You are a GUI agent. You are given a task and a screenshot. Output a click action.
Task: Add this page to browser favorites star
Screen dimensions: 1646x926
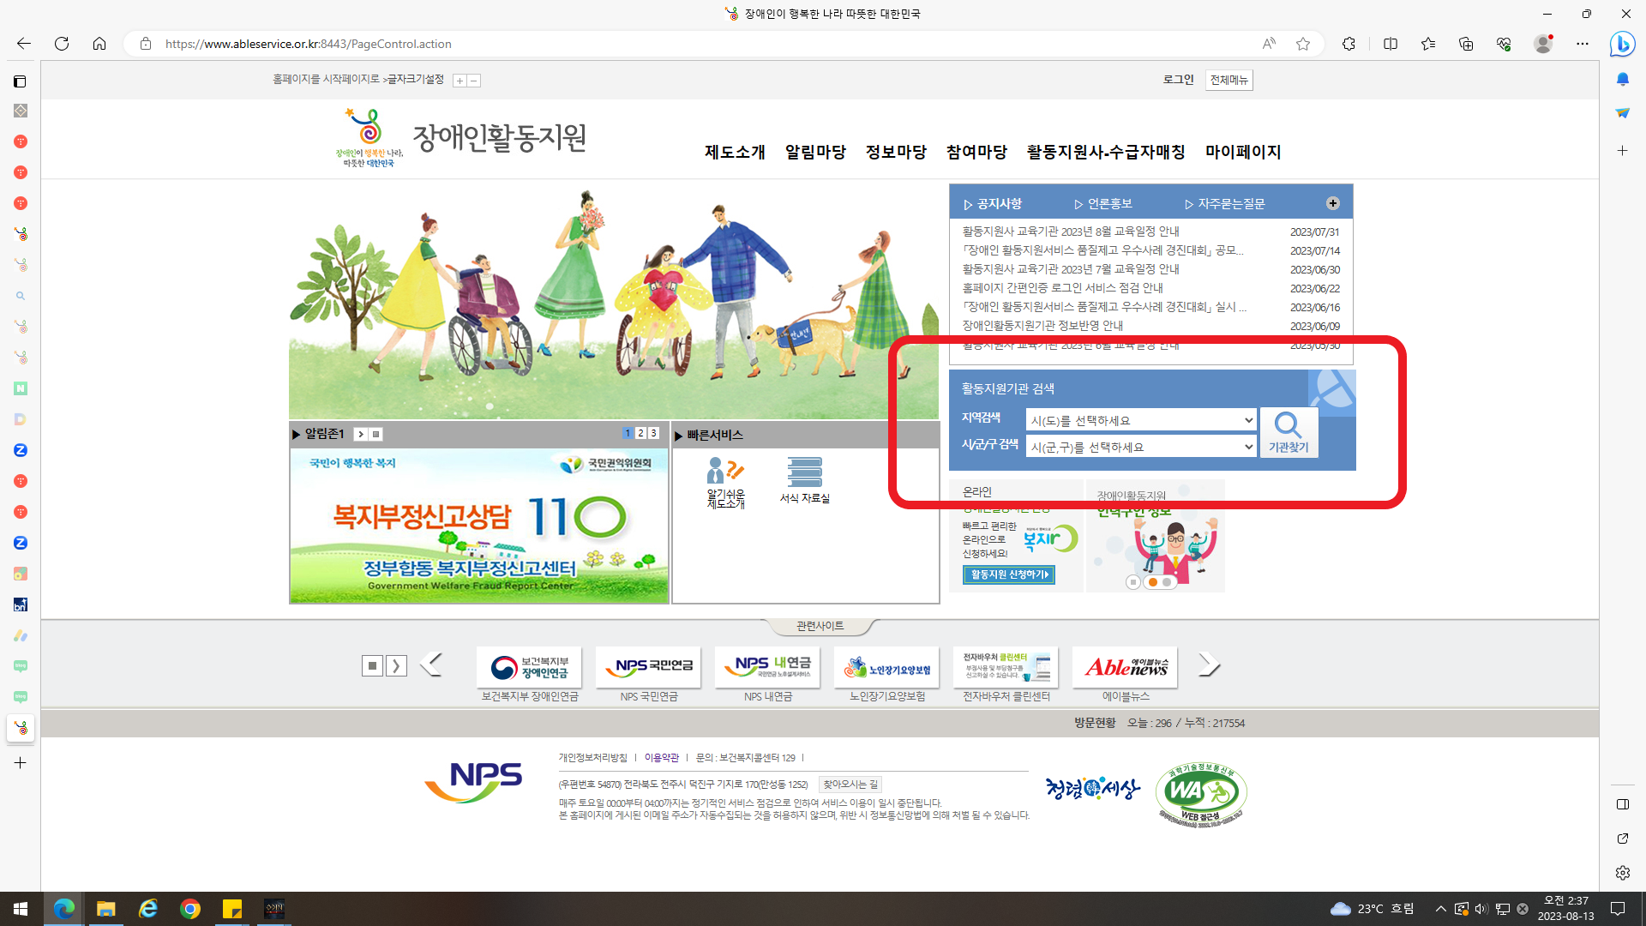tap(1303, 44)
